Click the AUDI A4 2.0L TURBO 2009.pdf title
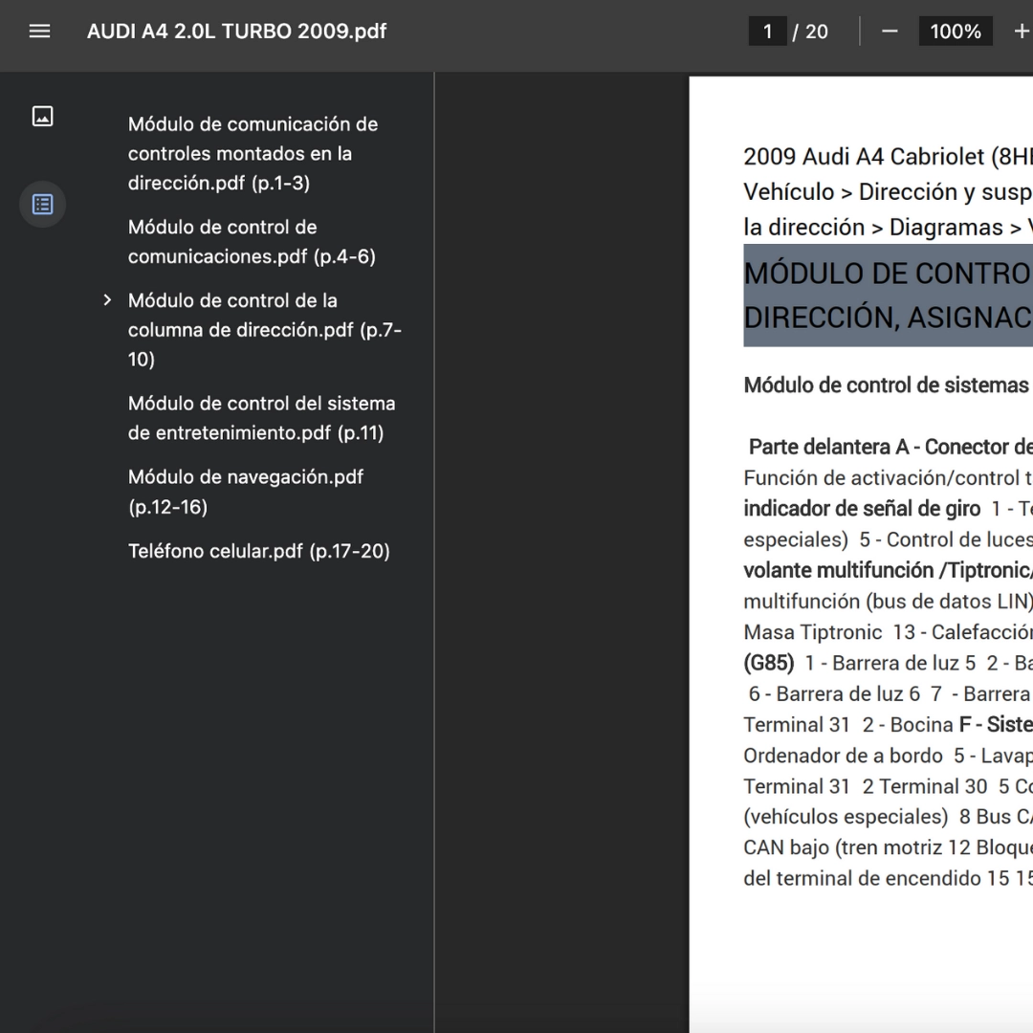Viewport: 1033px width, 1033px height. click(236, 32)
